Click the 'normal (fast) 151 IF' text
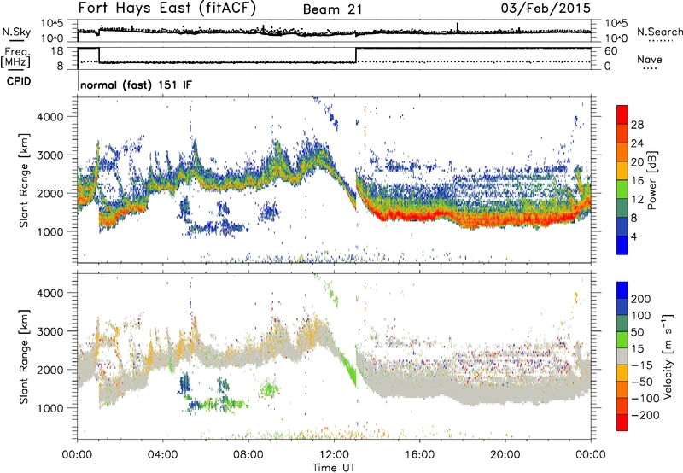The width and height of the screenshot is (683, 473). coord(136,85)
